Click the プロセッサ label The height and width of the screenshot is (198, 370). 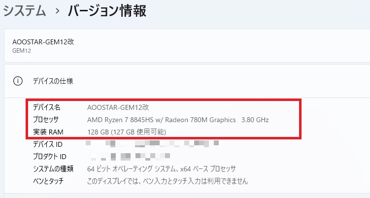click(46, 120)
